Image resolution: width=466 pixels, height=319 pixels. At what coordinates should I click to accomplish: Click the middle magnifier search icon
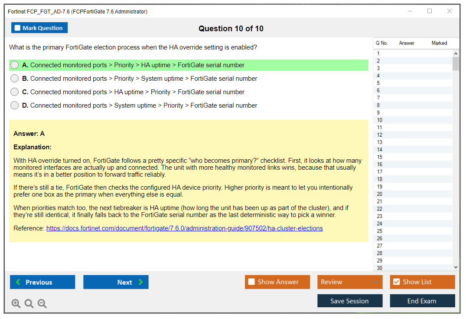[x=29, y=303]
